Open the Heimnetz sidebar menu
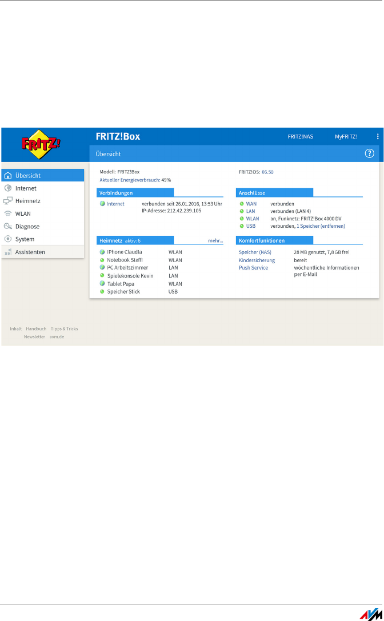The image size is (384, 621). (x=43, y=201)
